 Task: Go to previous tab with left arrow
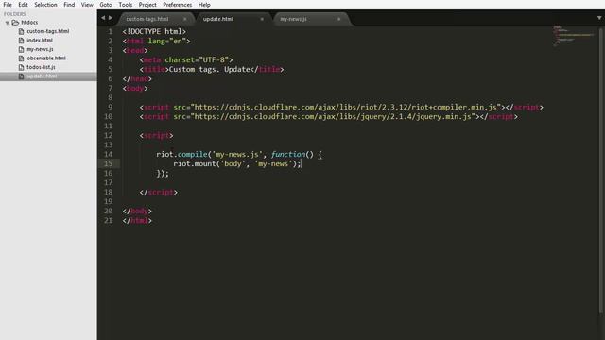coord(103,18)
